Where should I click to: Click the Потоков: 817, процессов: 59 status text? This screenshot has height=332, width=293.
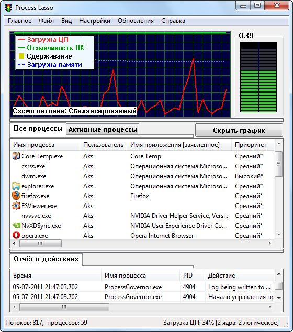pyautogui.click(x=46, y=323)
